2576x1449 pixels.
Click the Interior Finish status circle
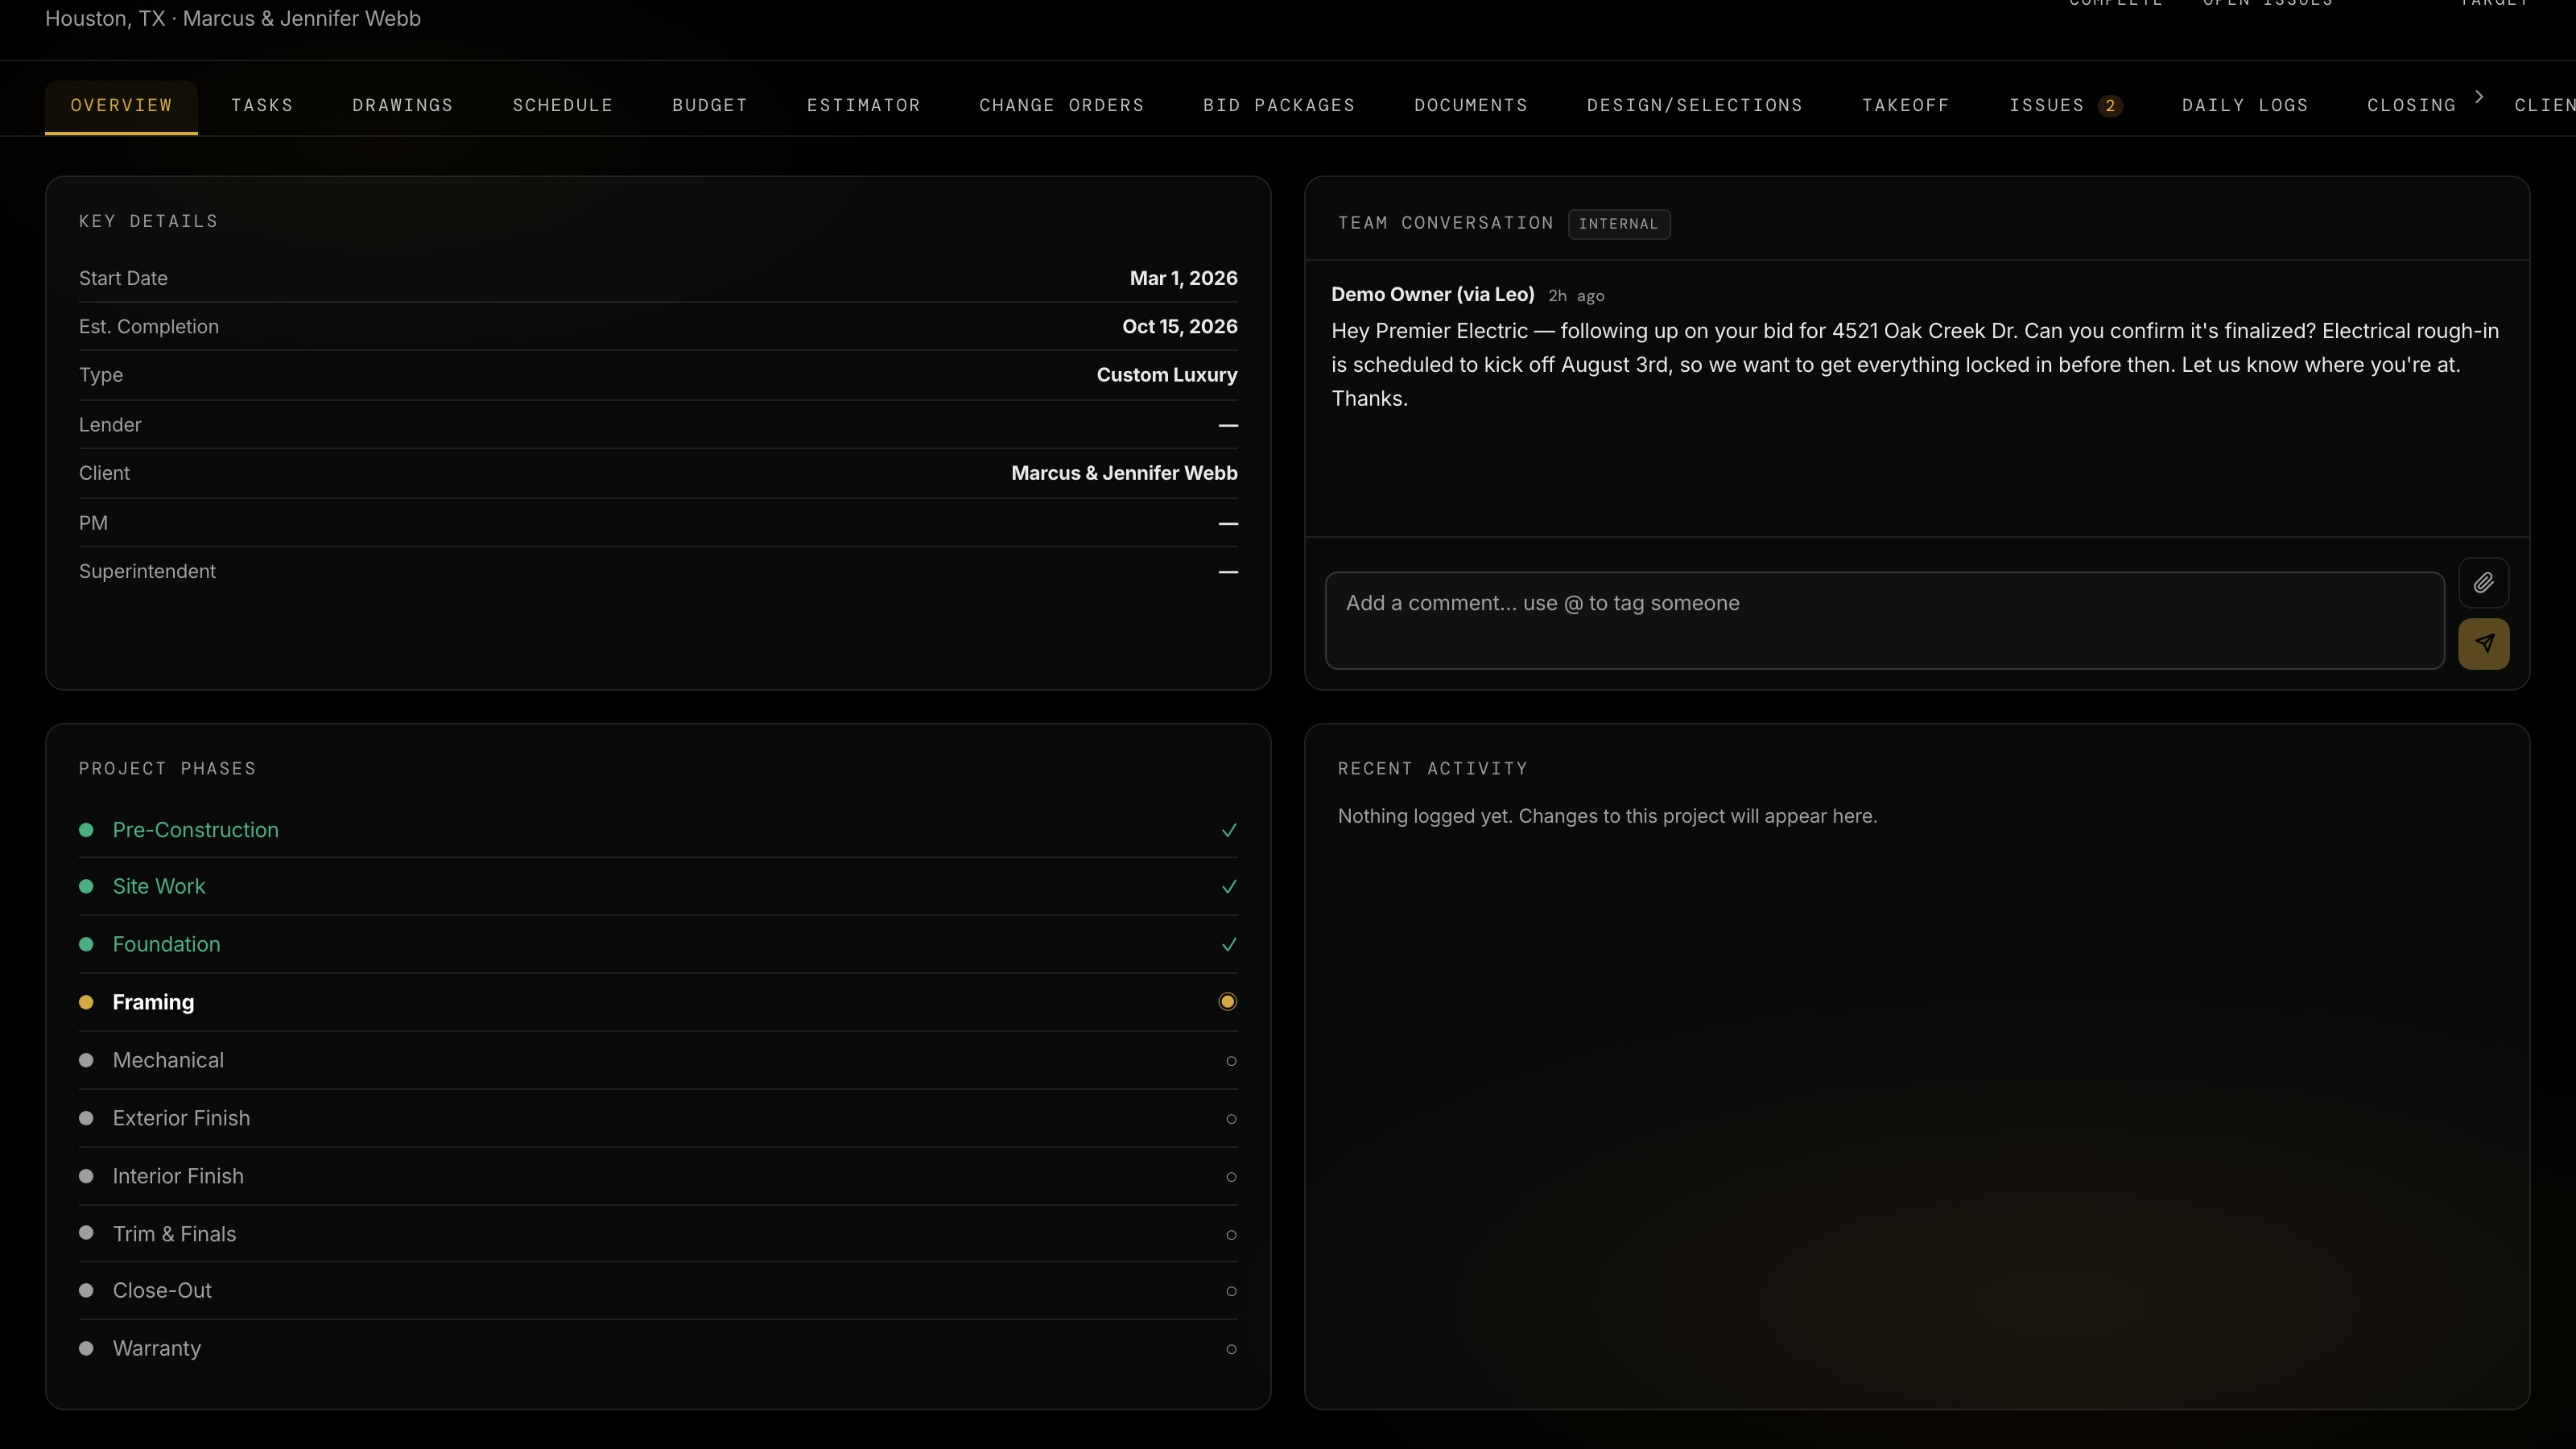tap(1231, 1177)
